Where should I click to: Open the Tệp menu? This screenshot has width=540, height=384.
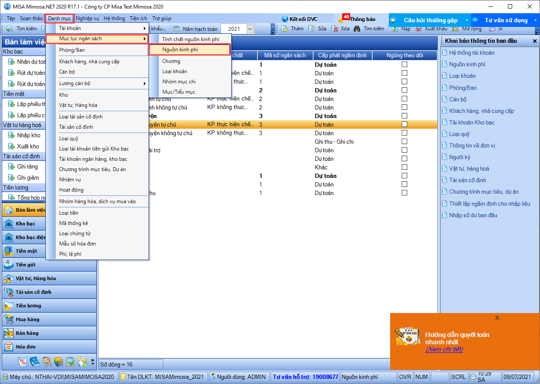coord(11,18)
